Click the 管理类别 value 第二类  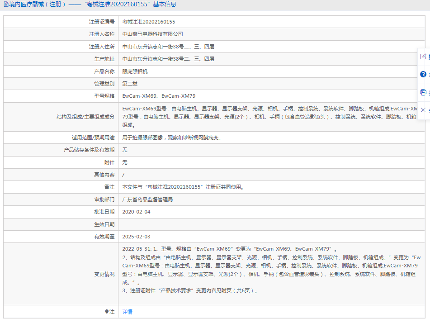130,84
